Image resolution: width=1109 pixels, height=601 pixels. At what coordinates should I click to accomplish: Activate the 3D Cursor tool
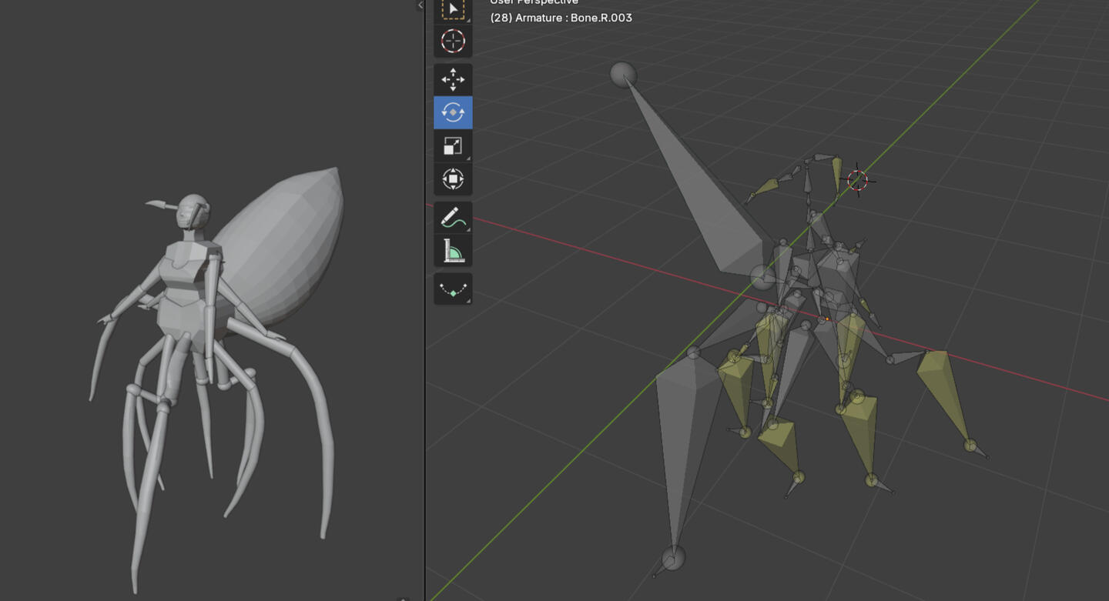tap(453, 41)
